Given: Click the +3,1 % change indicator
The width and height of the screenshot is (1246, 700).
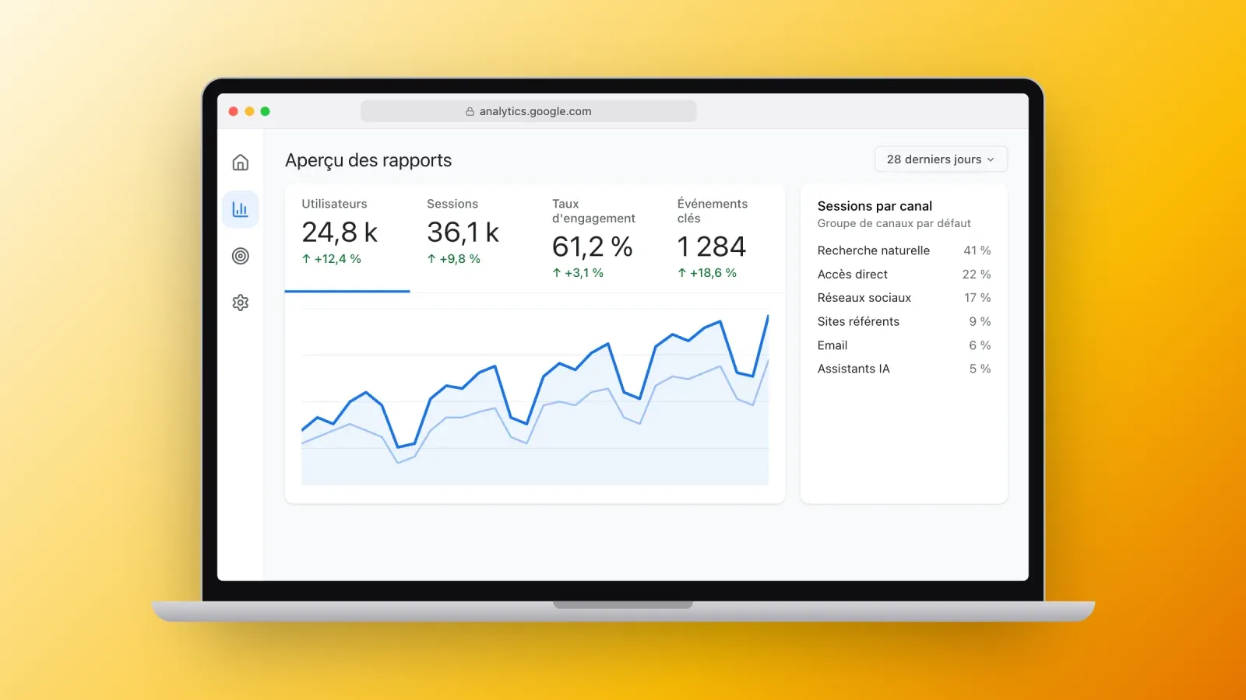Looking at the screenshot, I should pyautogui.click(x=578, y=273).
